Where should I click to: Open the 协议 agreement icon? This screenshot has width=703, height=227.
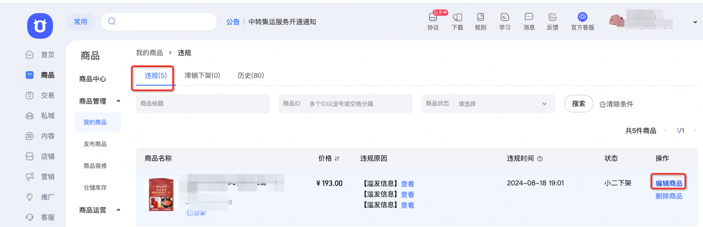[x=433, y=21]
